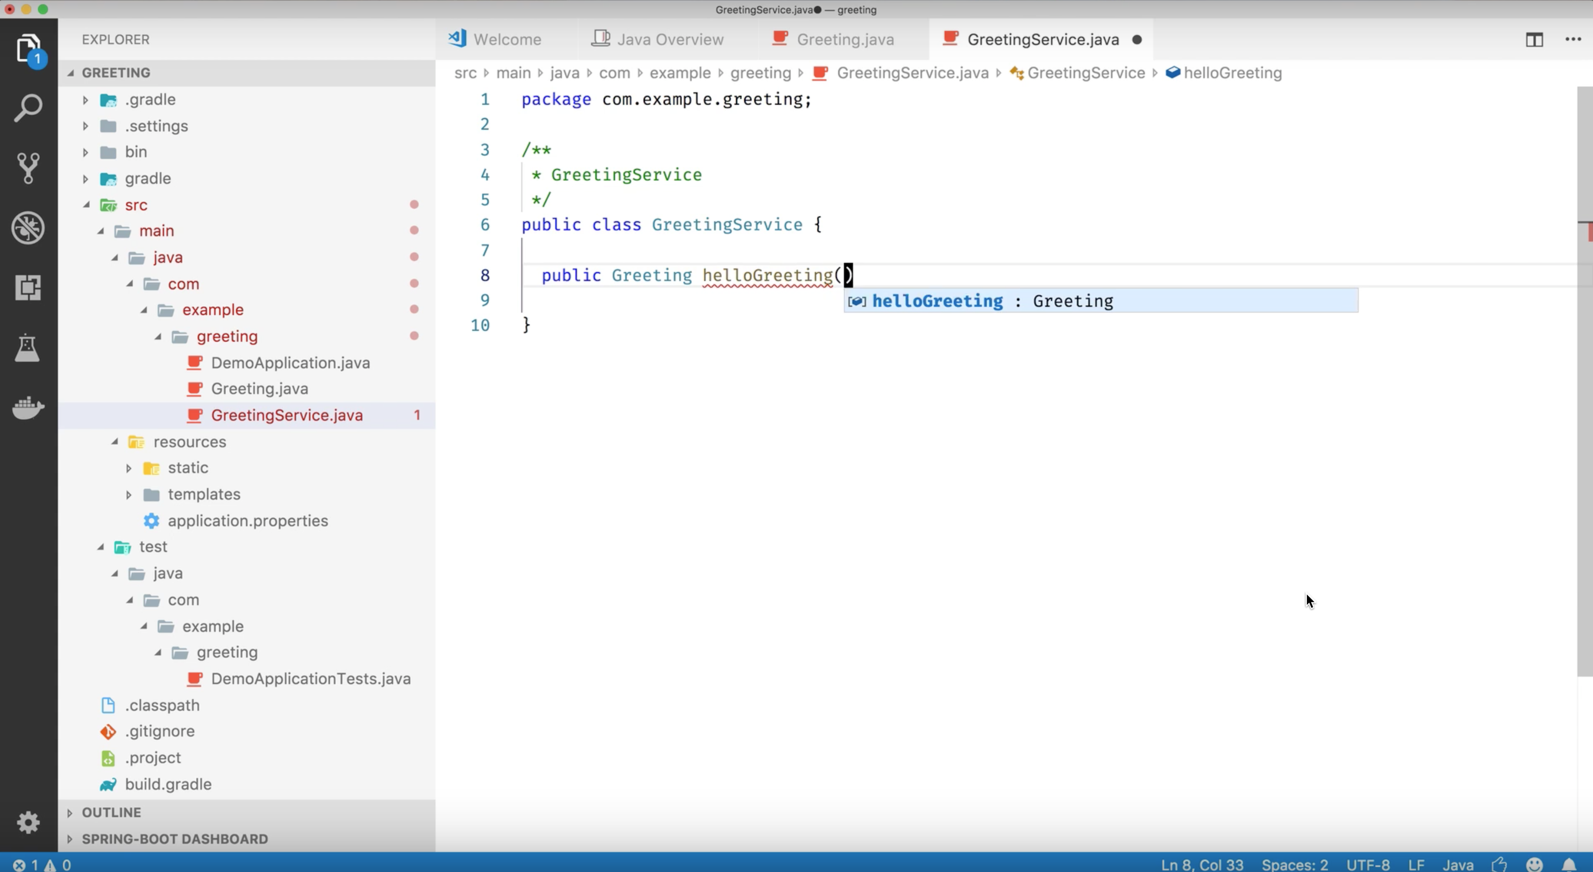1593x872 pixels.
Task: Expand the .gradle folder in explorer
Action: click(x=86, y=99)
